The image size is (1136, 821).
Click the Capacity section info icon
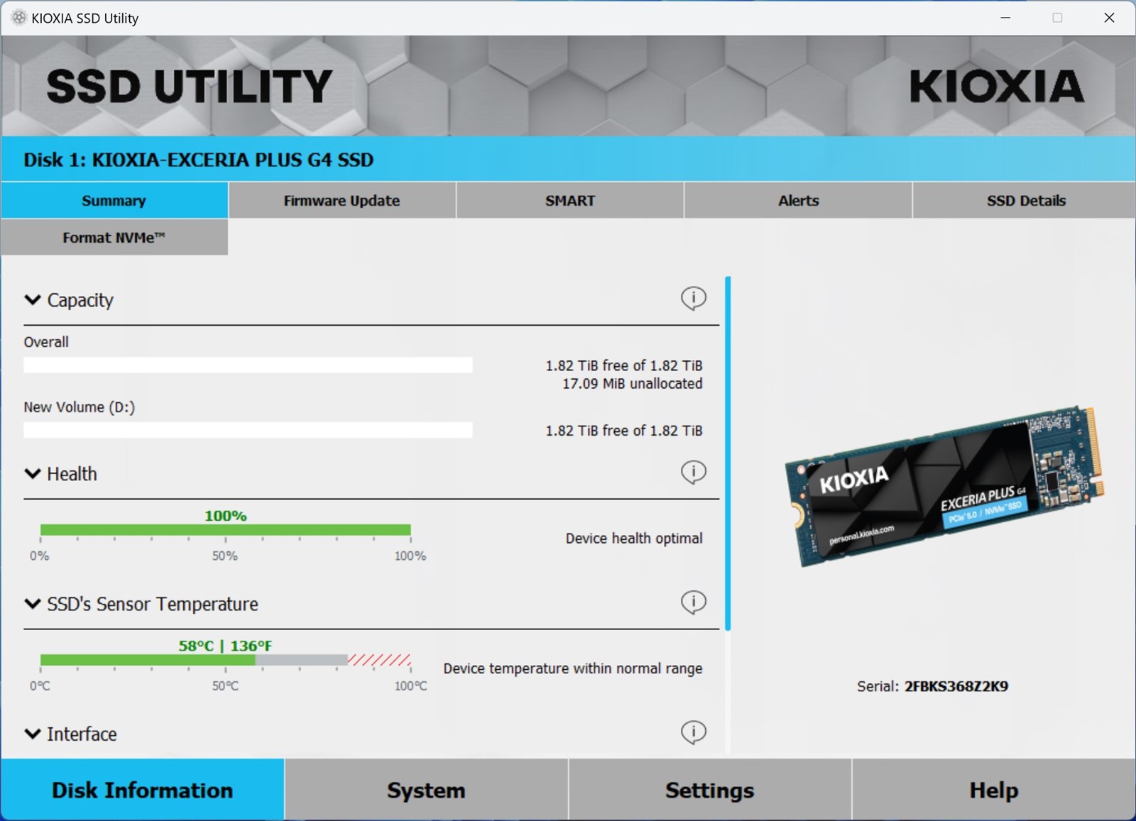[693, 298]
